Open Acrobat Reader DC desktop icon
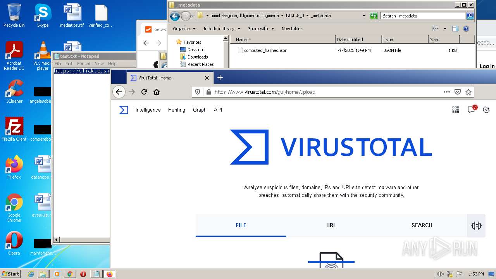496x279 pixels. point(14,56)
